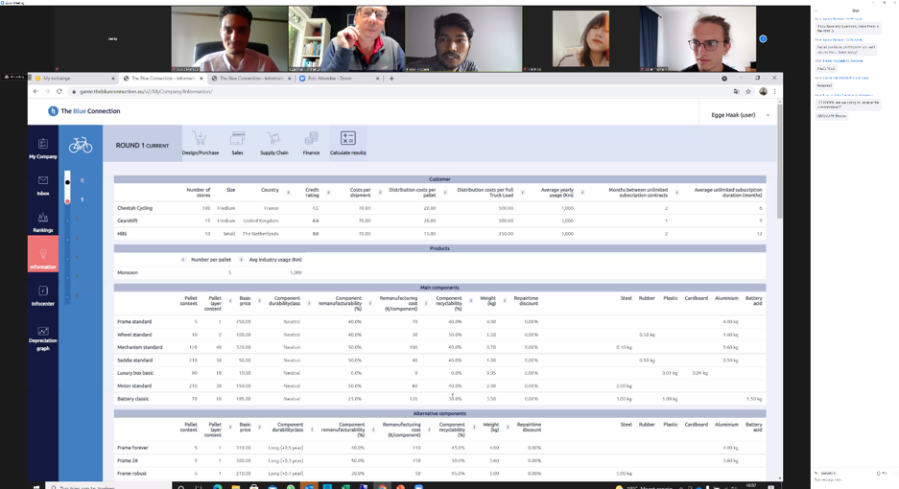The height and width of the screenshot is (489, 899).
Task: Click The Blue Connection logo
Action: (x=84, y=111)
